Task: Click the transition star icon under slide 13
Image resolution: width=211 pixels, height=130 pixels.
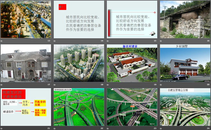Action: [1, 41]
